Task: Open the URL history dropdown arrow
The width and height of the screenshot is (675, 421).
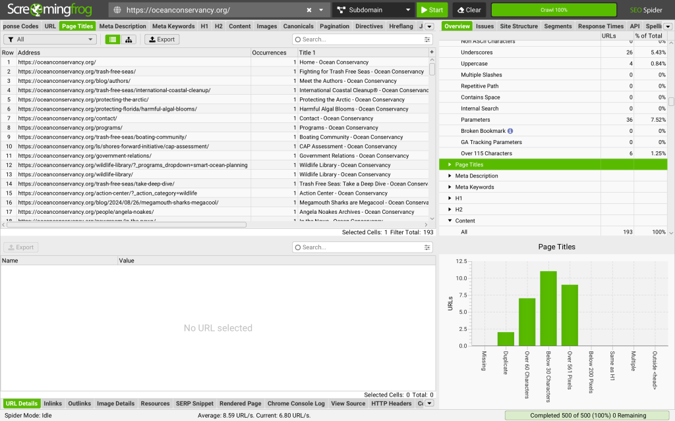Action: click(x=321, y=11)
